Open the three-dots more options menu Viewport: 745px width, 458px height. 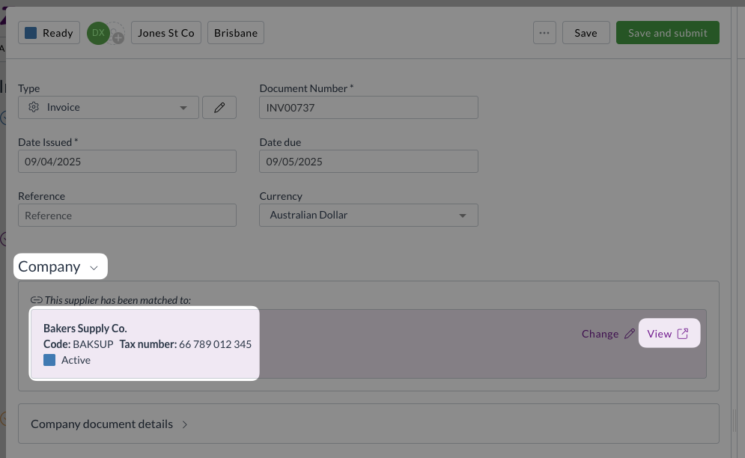tap(544, 33)
